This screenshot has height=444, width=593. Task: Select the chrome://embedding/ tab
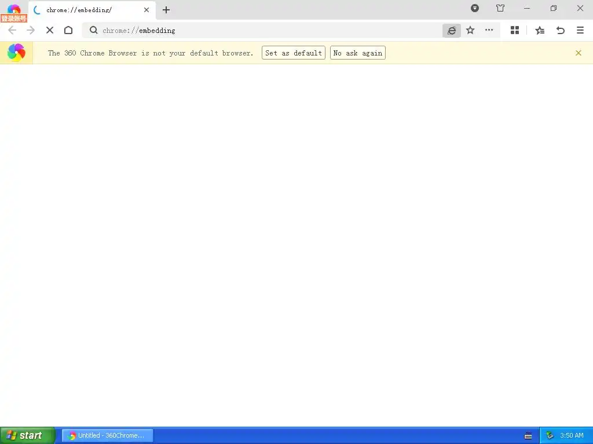(x=92, y=10)
